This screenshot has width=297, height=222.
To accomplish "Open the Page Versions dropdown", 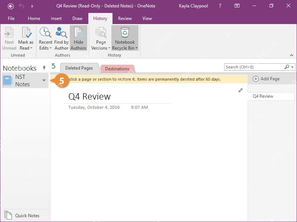I will [101, 38].
